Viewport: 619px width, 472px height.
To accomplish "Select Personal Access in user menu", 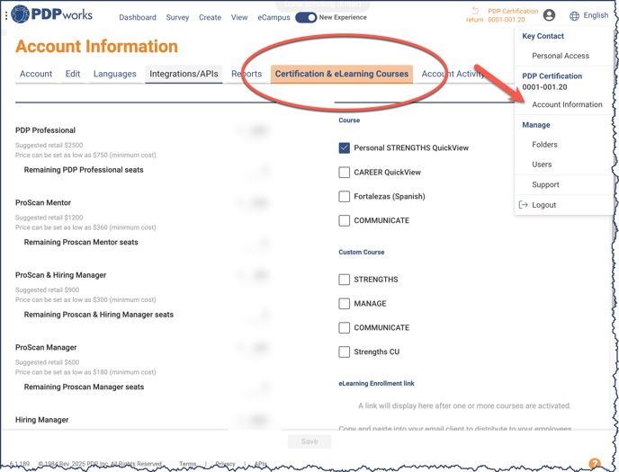I will tap(561, 56).
